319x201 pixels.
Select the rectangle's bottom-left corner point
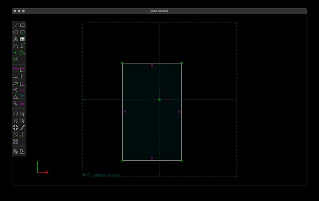point(123,161)
